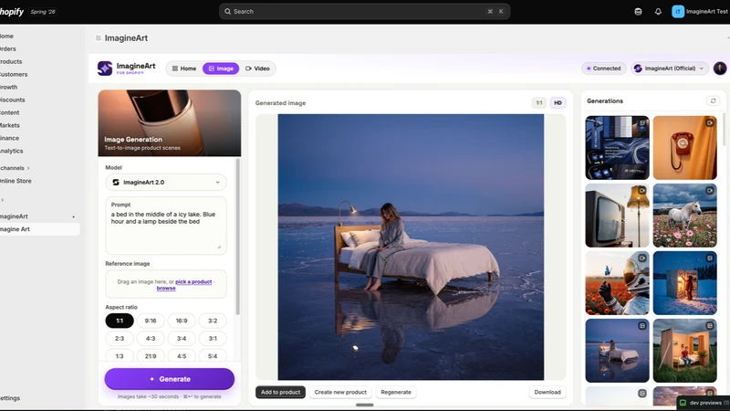
Task: Open the white horse in flowers thumbnail
Action: [x=685, y=216]
